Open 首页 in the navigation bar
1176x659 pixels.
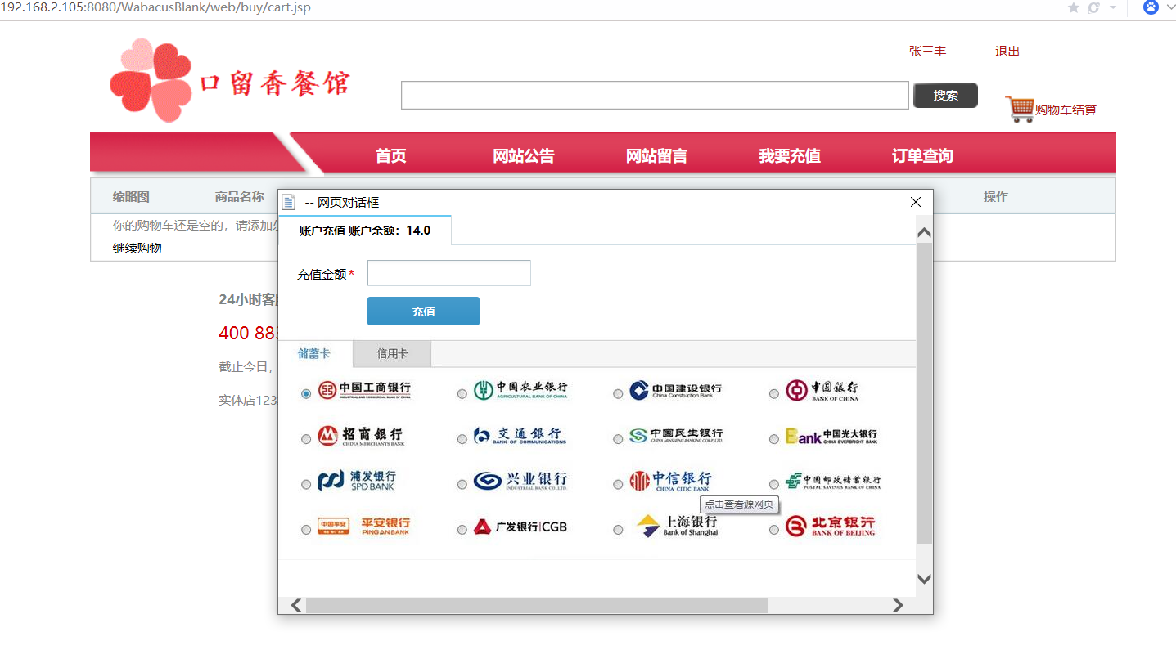tap(391, 155)
